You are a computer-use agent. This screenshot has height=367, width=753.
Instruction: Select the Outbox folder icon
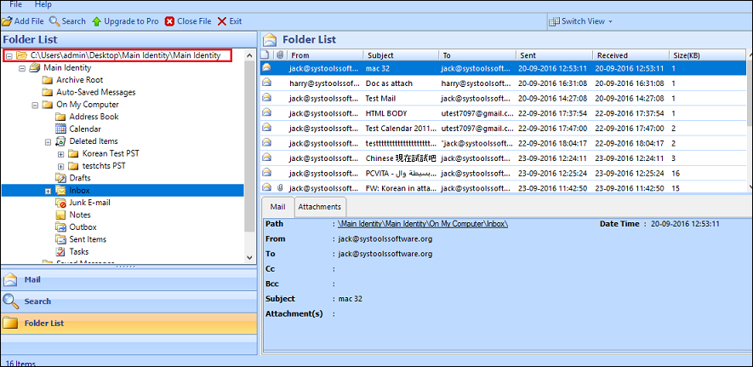tap(60, 227)
